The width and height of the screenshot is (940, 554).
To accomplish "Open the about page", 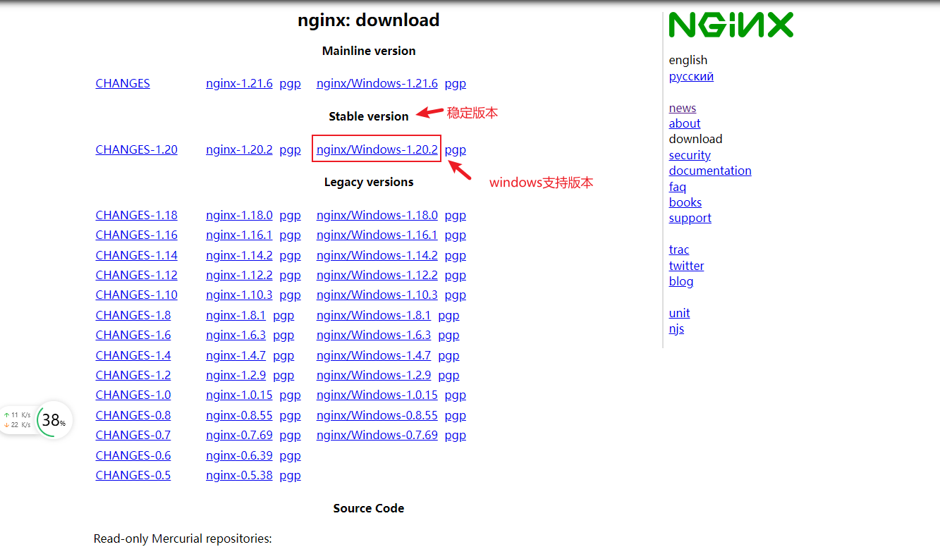I will [x=685, y=123].
